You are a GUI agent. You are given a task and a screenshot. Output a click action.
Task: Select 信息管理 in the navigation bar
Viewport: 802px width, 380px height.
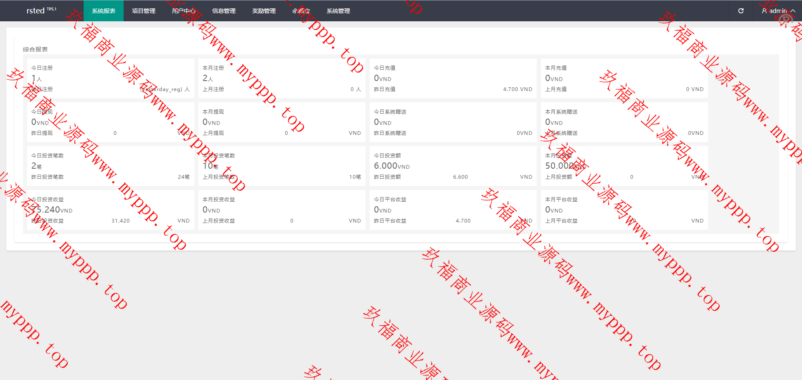pyautogui.click(x=224, y=11)
